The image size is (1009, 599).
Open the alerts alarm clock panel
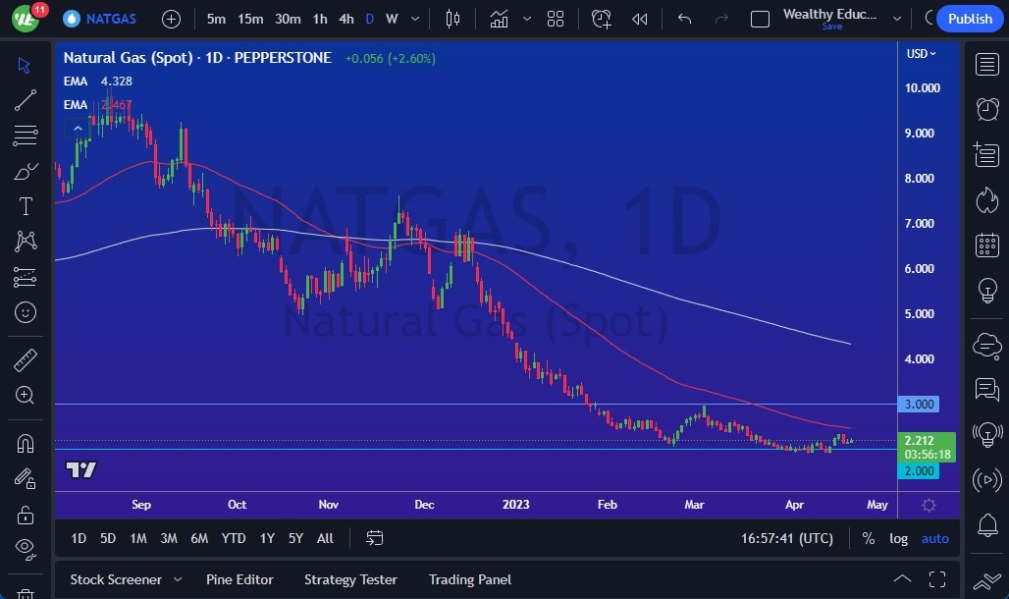click(x=986, y=110)
